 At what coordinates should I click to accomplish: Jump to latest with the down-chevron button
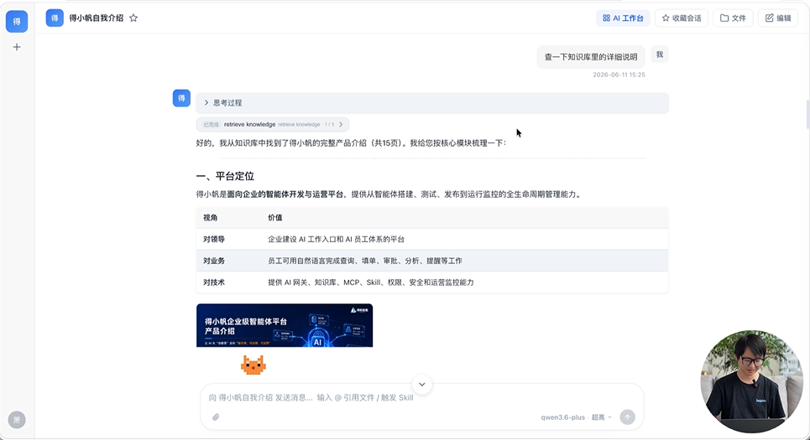click(x=422, y=385)
